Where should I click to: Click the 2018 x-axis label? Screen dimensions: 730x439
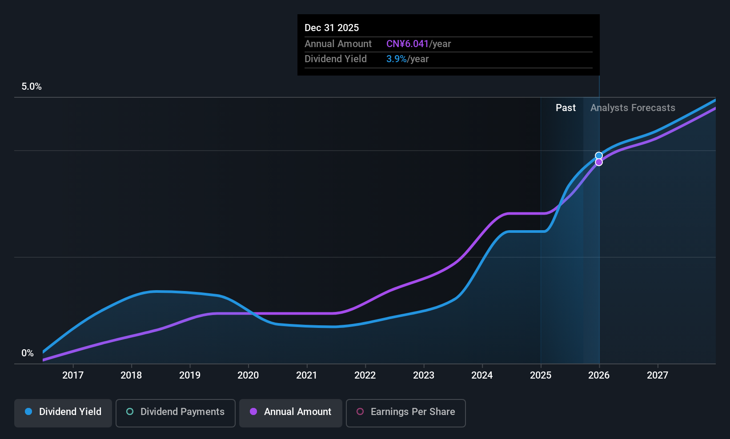click(x=131, y=375)
